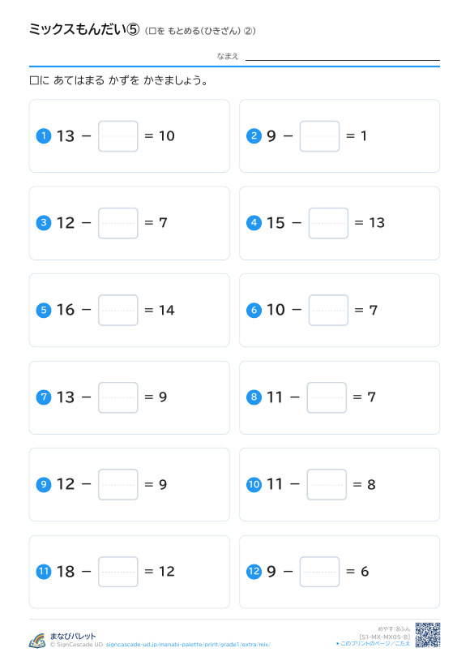470x665 pixels.
Task: Click the worksheet title ミックスもんだい⑤
Action: point(84,29)
